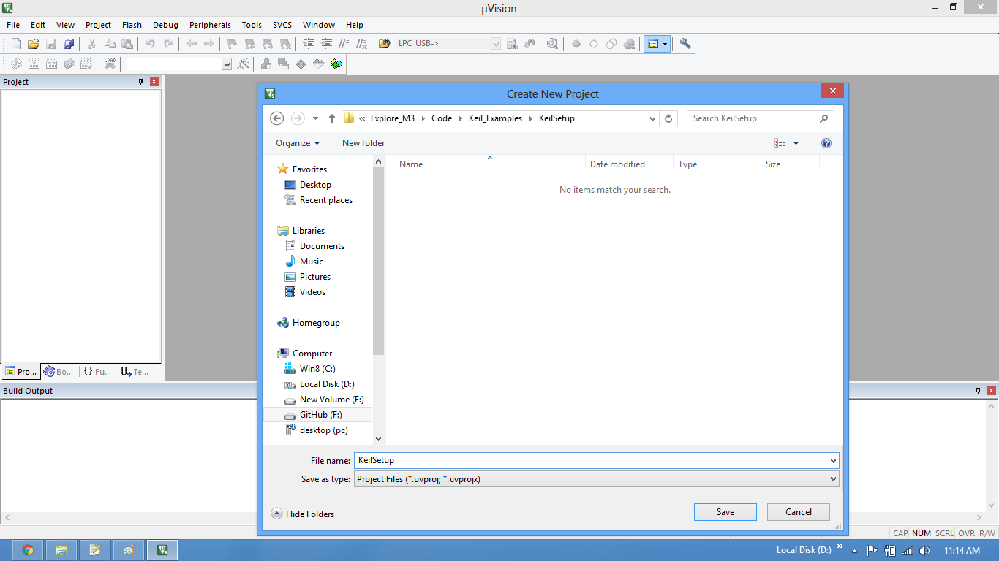This screenshot has width=999, height=561.
Task: Click the Up one level arrow icon
Action: tap(331, 118)
